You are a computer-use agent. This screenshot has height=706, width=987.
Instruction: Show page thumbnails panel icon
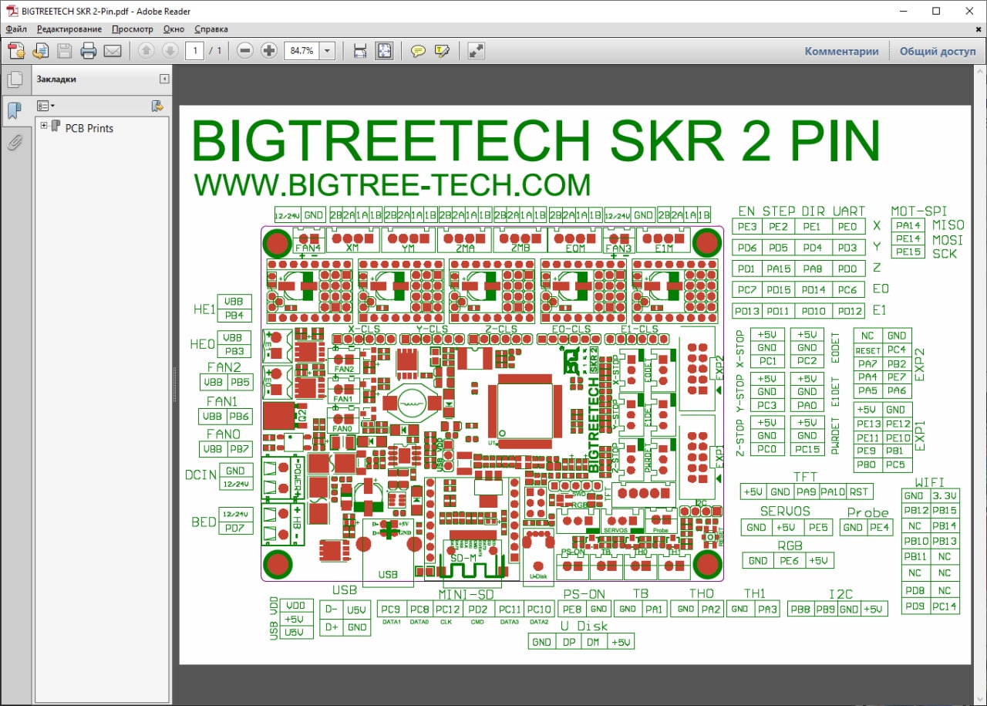click(14, 79)
